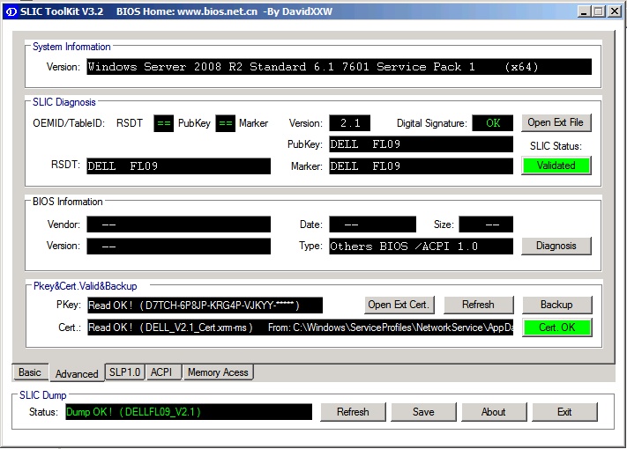The width and height of the screenshot is (627, 449).
Task: Click the OEMID/TableID: label
Action: pyautogui.click(x=69, y=123)
